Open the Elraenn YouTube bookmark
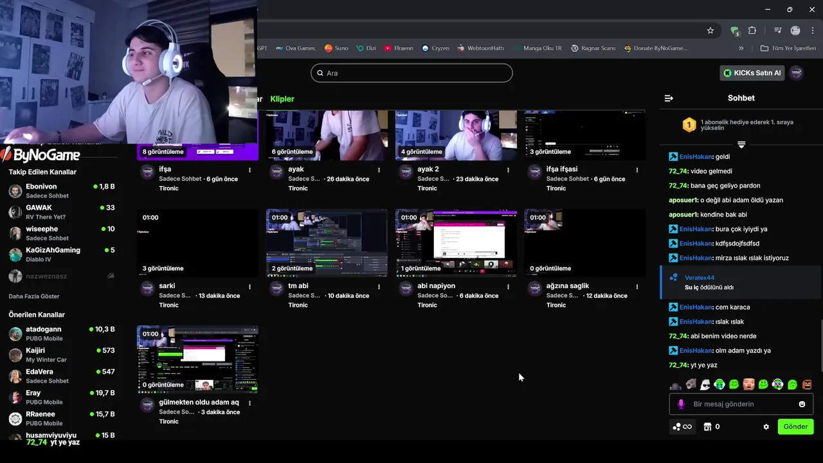The height and width of the screenshot is (463, 823). [399, 48]
